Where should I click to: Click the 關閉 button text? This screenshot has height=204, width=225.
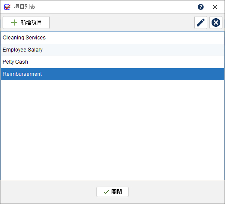click(x=116, y=192)
